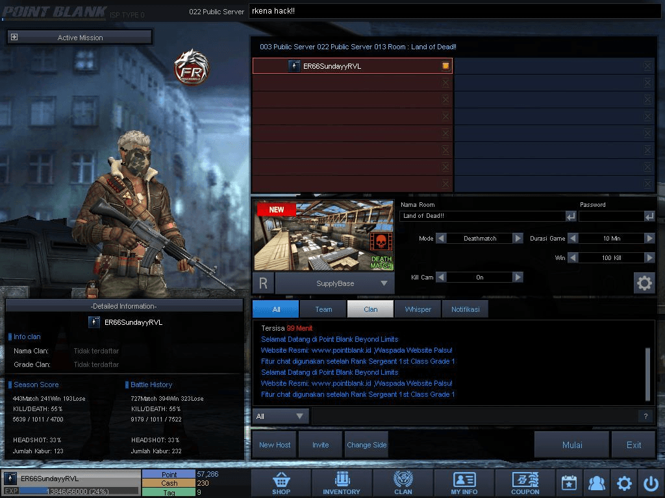Image resolution: width=665 pixels, height=498 pixels.
Task: Switch to the Team chat tab
Action: (x=323, y=309)
